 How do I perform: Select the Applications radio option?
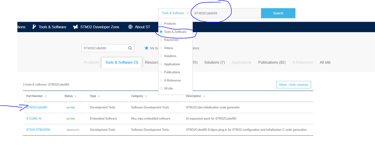(x=161, y=64)
